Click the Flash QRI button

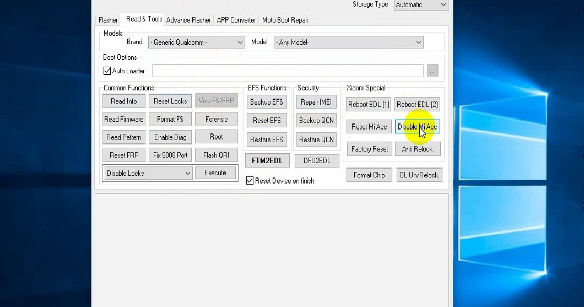click(217, 155)
